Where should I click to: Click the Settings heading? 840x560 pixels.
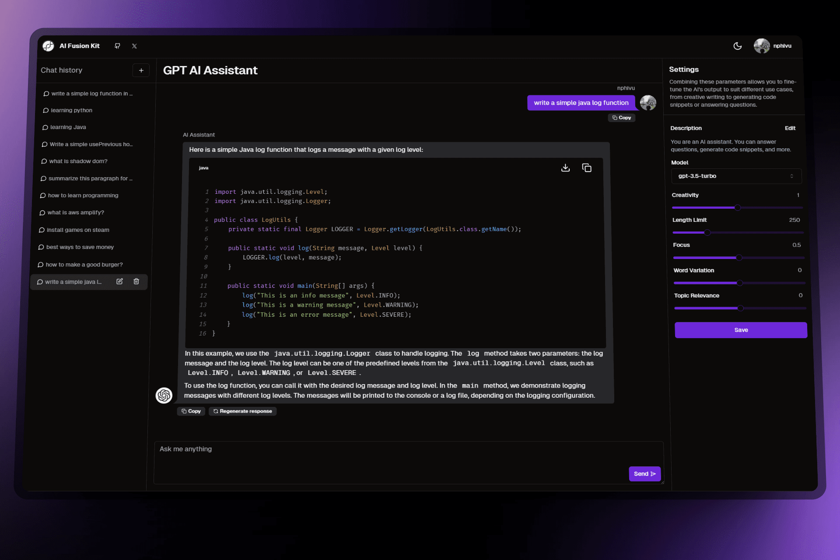684,70
